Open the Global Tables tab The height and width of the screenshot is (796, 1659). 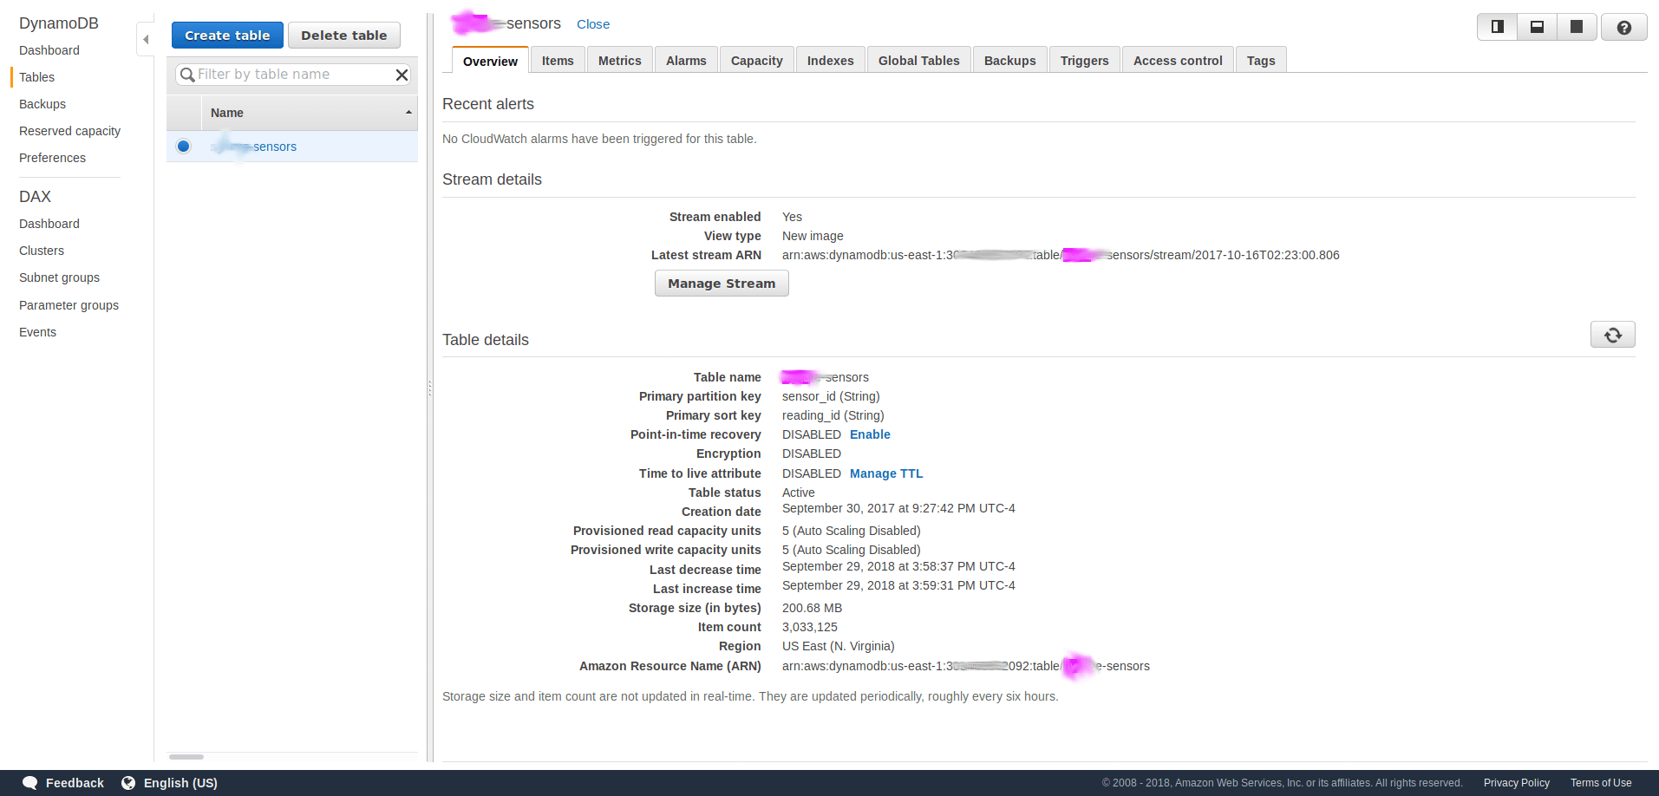point(918,60)
